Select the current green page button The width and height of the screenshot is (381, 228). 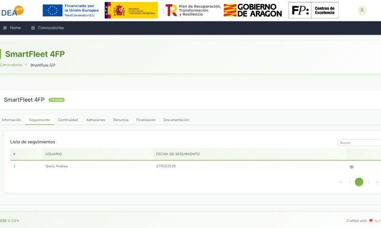pos(359,182)
